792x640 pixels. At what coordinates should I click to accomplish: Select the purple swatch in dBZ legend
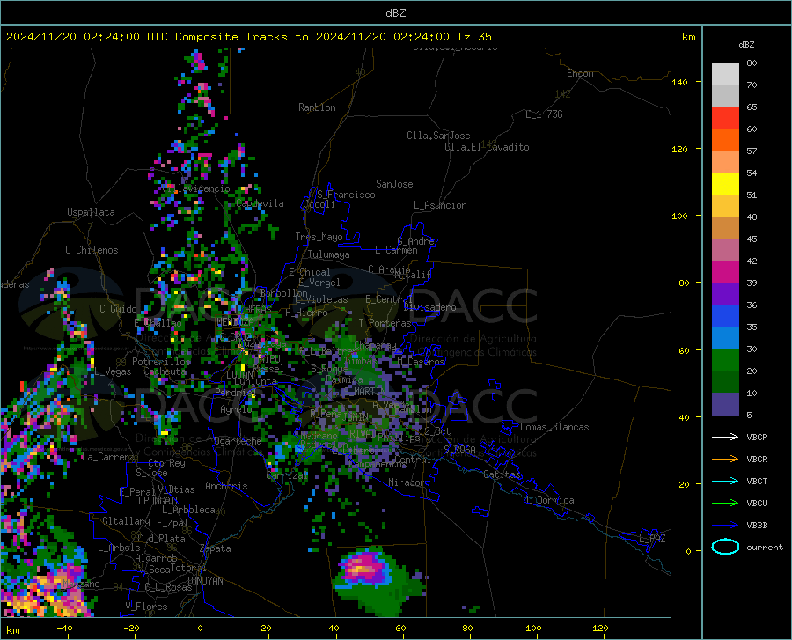[x=725, y=294]
